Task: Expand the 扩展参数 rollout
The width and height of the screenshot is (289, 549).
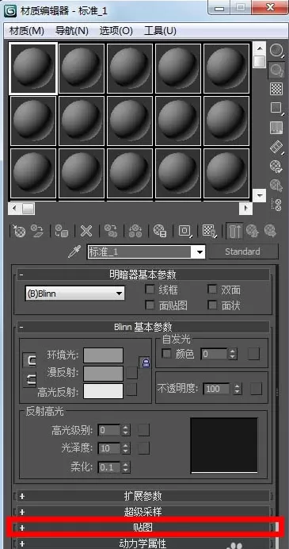Action: click(x=143, y=496)
